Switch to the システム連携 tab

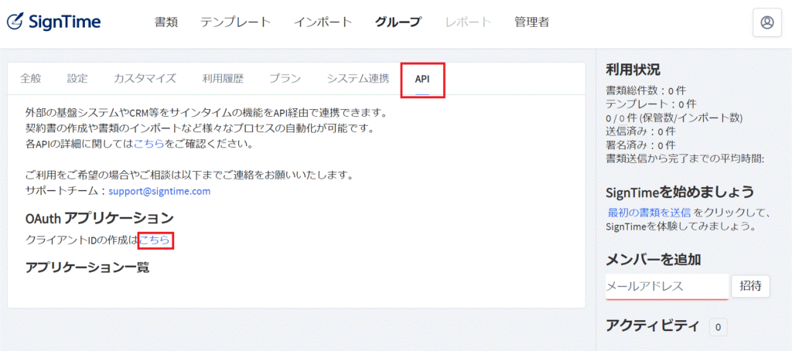(x=358, y=79)
